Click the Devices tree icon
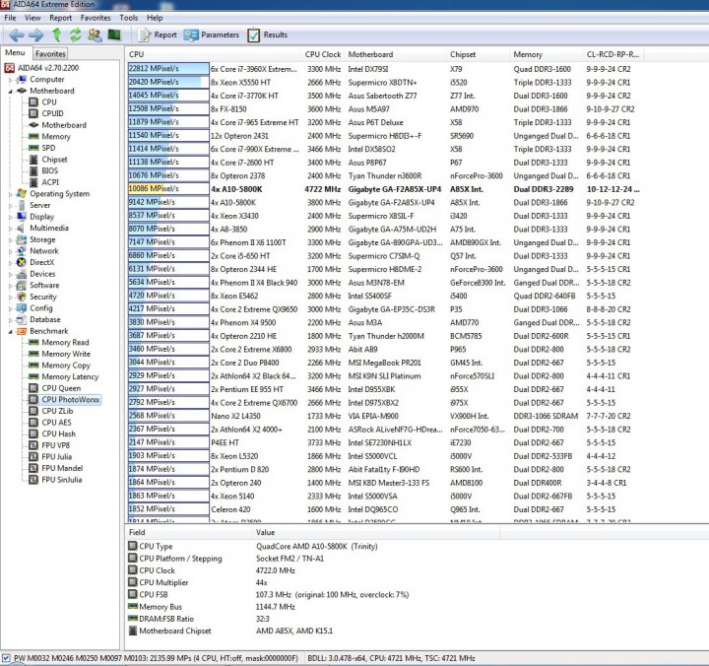Image resolution: width=709 pixels, height=666 pixels. pyautogui.click(x=22, y=274)
